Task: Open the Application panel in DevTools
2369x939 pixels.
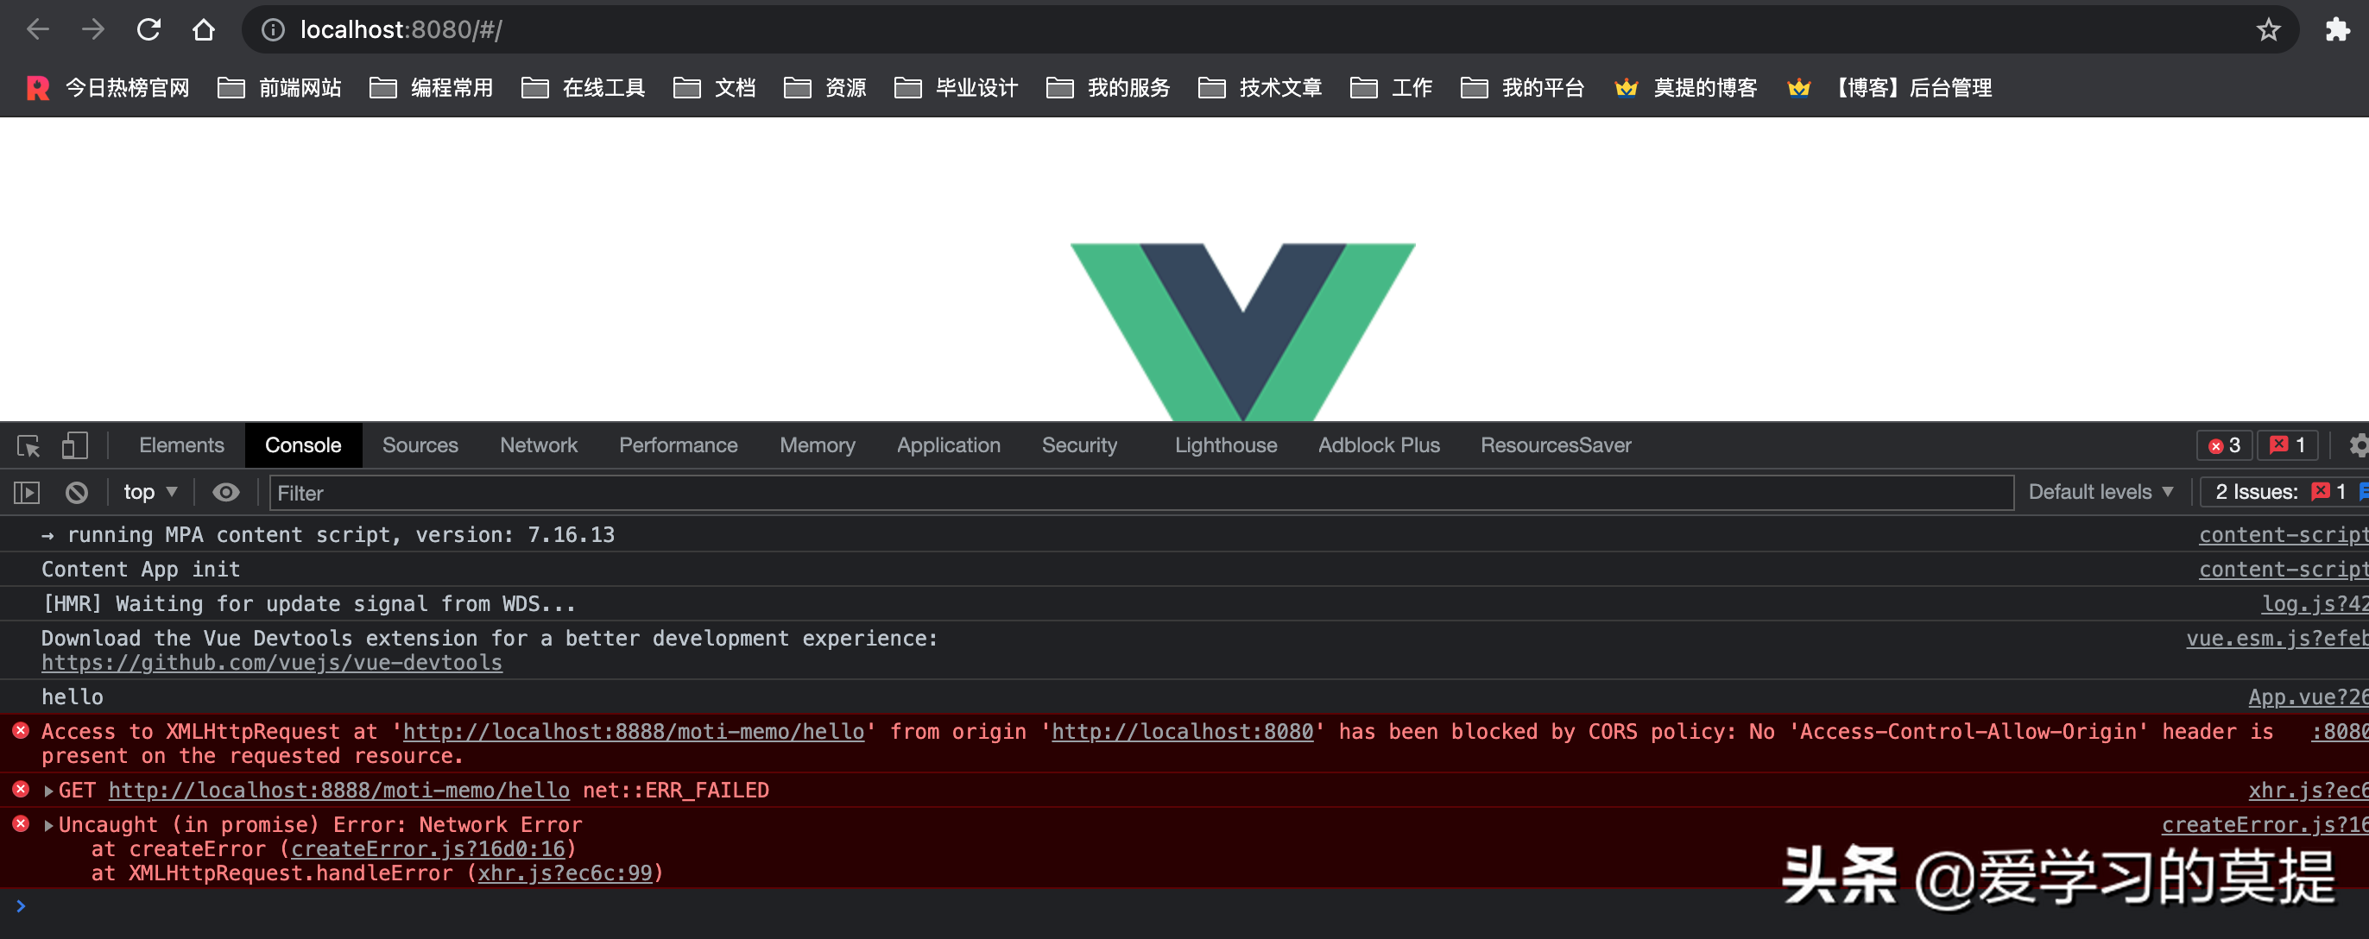Action: point(947,445)
